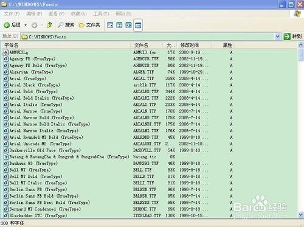Open the 查看(V) menu
Image resolution: width=304 pixels, height=227 pixels.
[x=57, y=14]
